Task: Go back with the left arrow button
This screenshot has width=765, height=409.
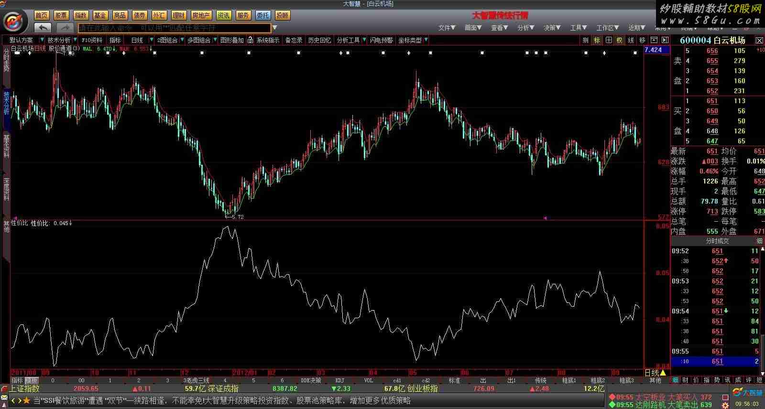Action: (x=43, y=28)
